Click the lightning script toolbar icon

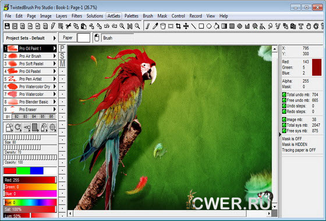coord(53,26)
